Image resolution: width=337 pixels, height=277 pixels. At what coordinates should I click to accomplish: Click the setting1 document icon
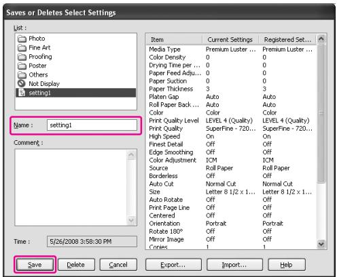tap(22, 93)
